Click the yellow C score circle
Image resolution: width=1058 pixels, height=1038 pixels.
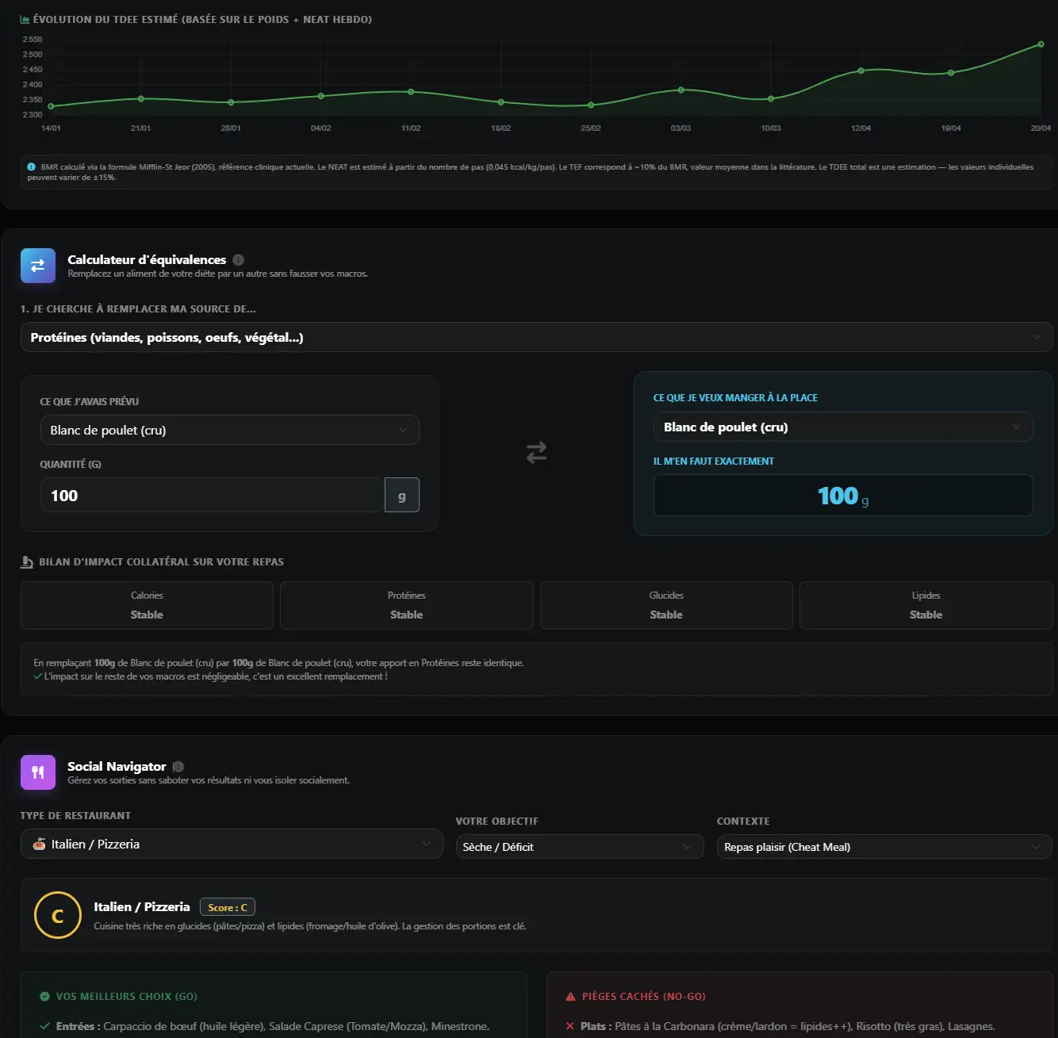click(x=58, y=915)
